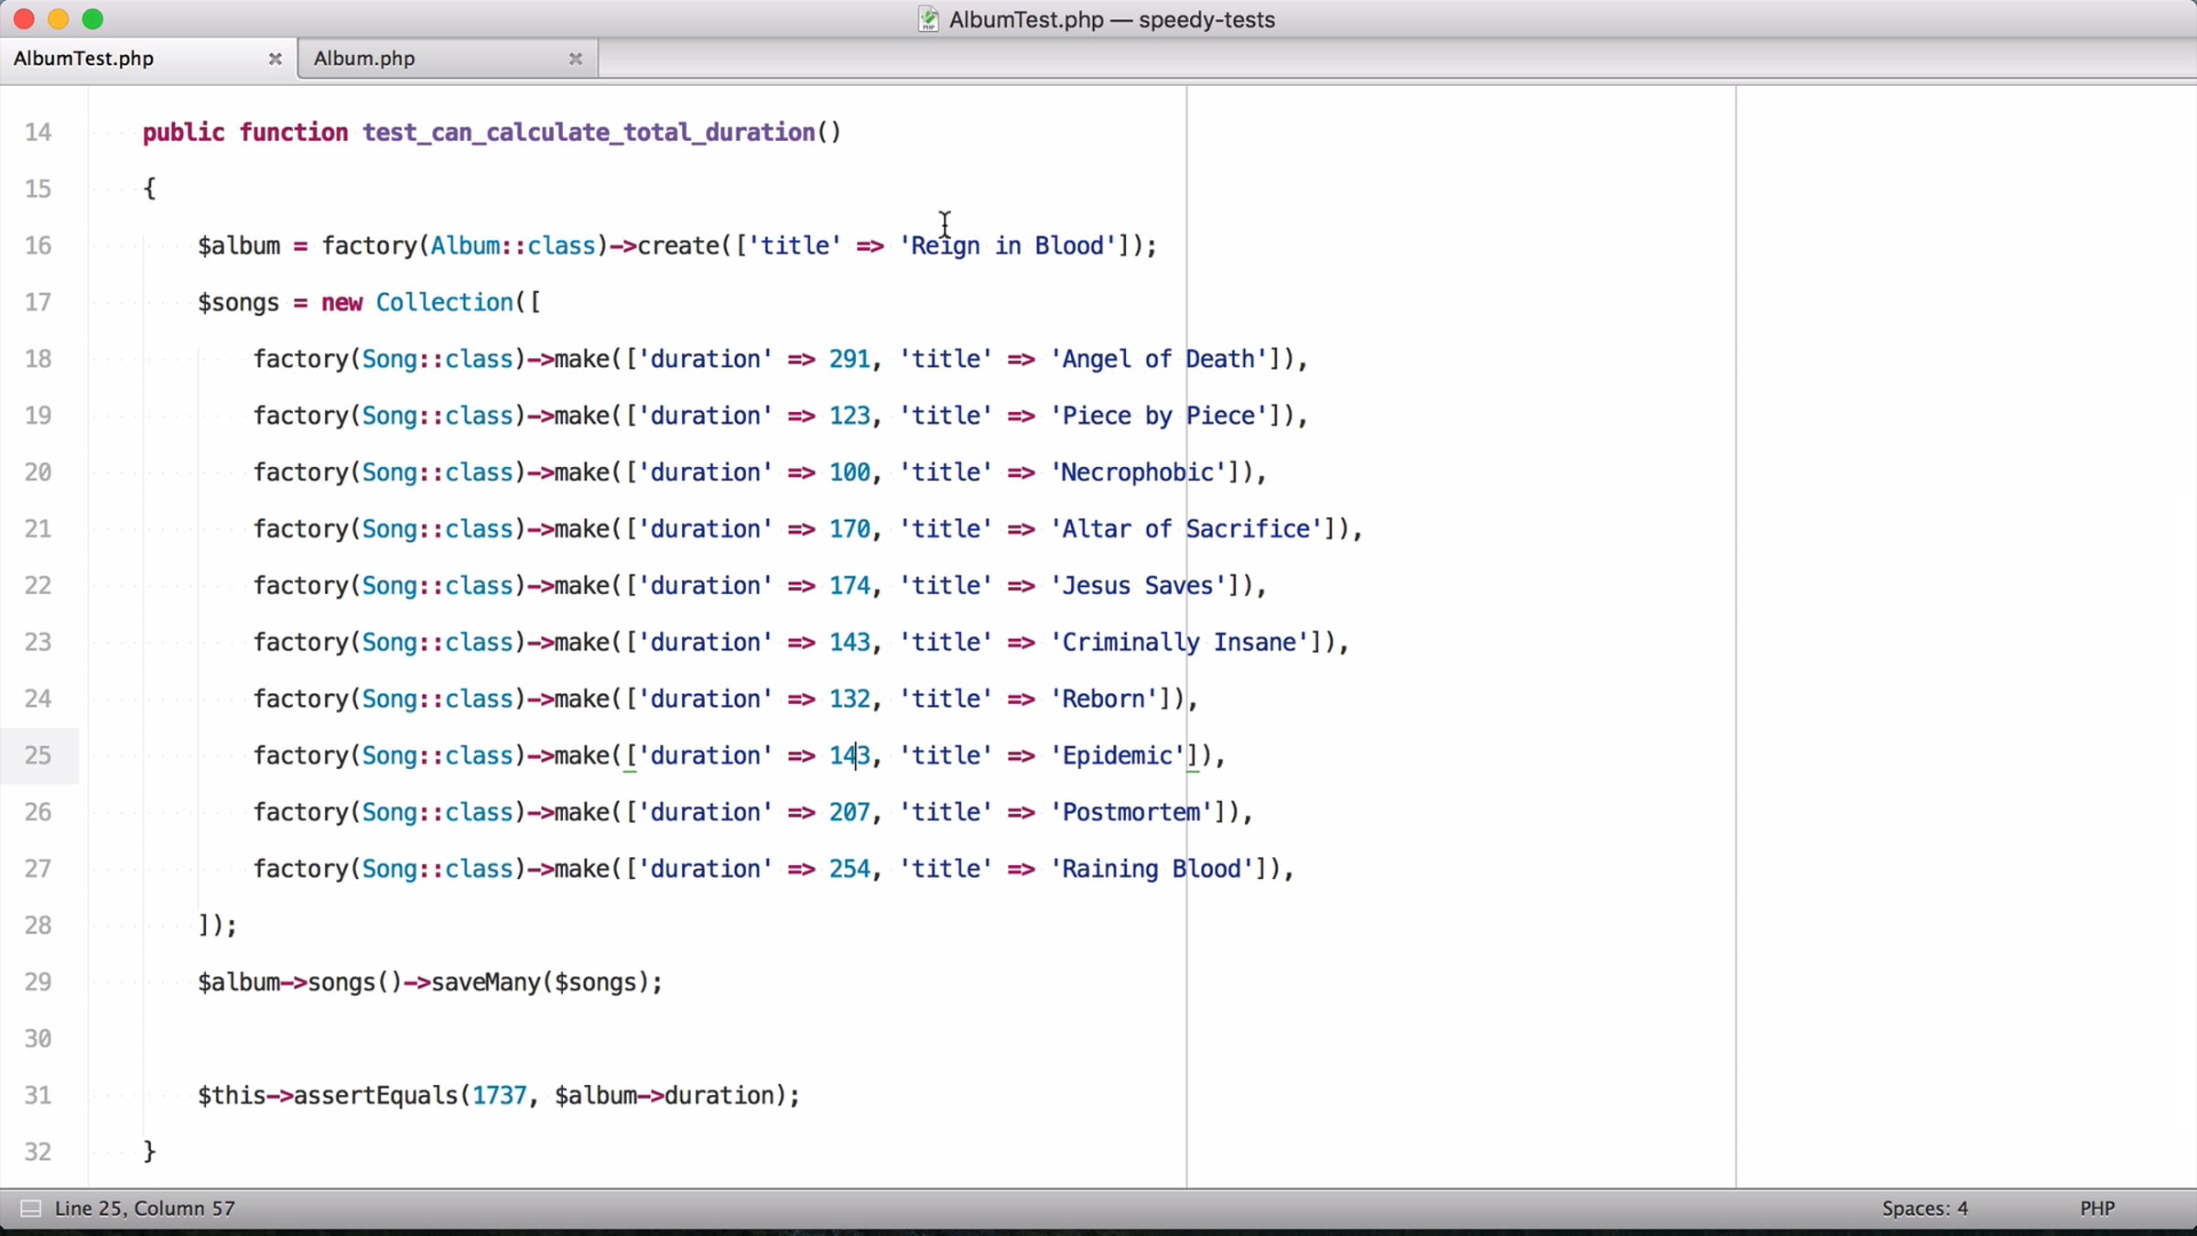Viewport: 2197px width, 1236px height.
Task: Click the $songs variable on line 17
Action: point(238,302)
